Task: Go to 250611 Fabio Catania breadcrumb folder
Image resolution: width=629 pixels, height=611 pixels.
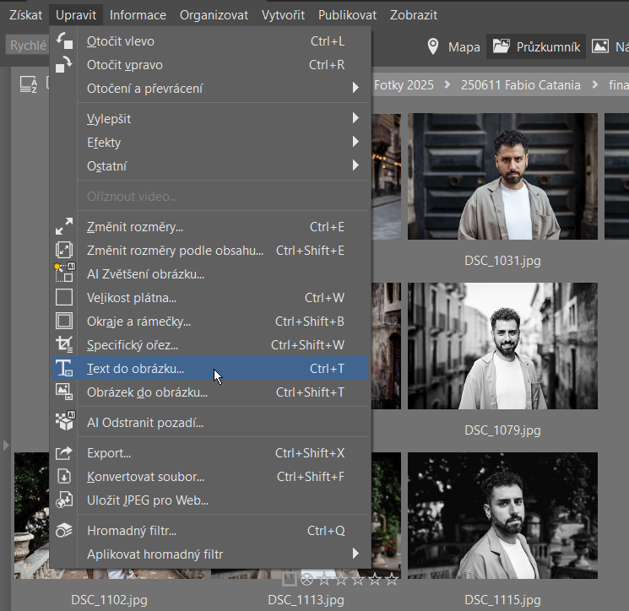Action: (x=518, y=84)
